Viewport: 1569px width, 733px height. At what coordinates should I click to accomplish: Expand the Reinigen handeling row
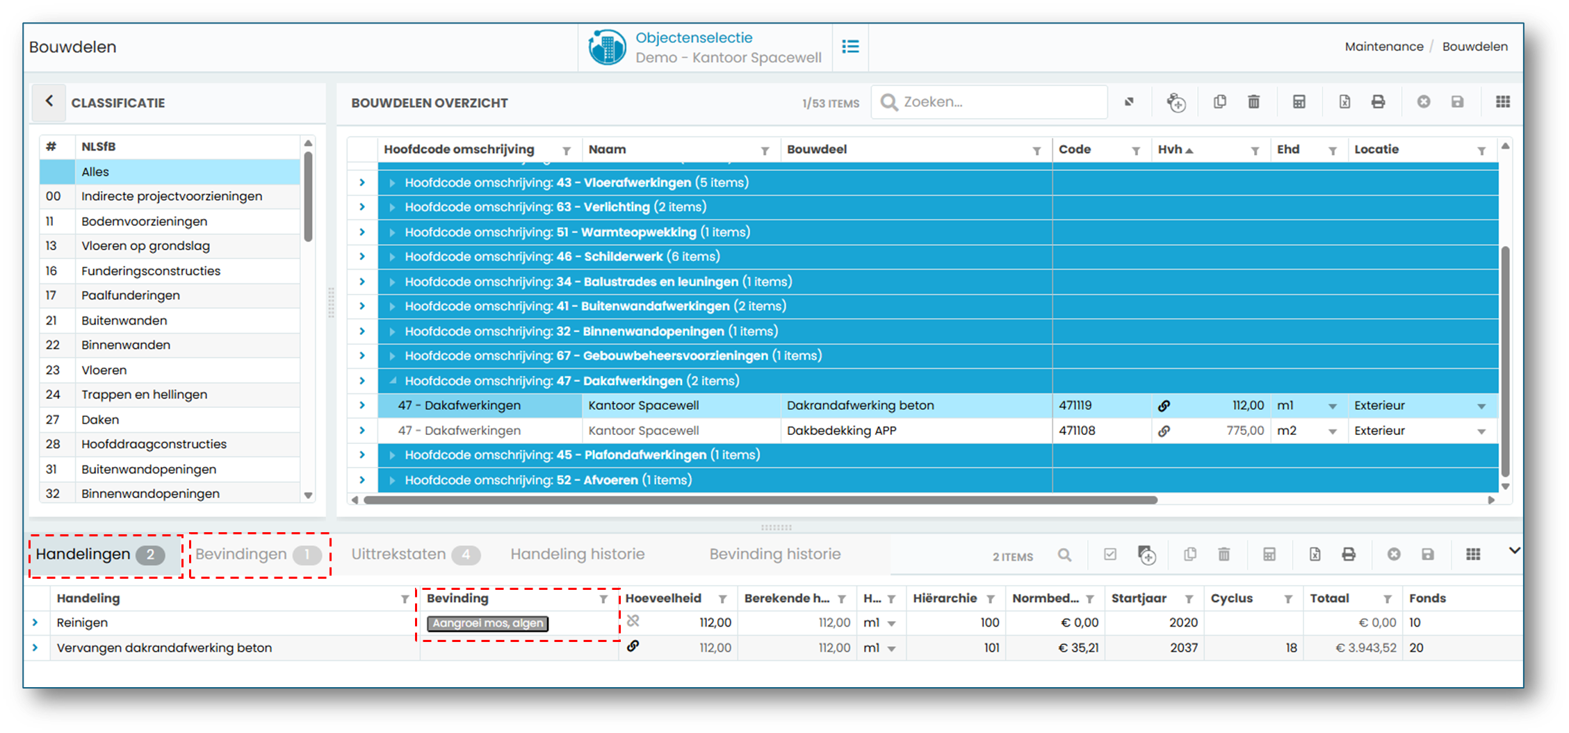pos(35,623)
